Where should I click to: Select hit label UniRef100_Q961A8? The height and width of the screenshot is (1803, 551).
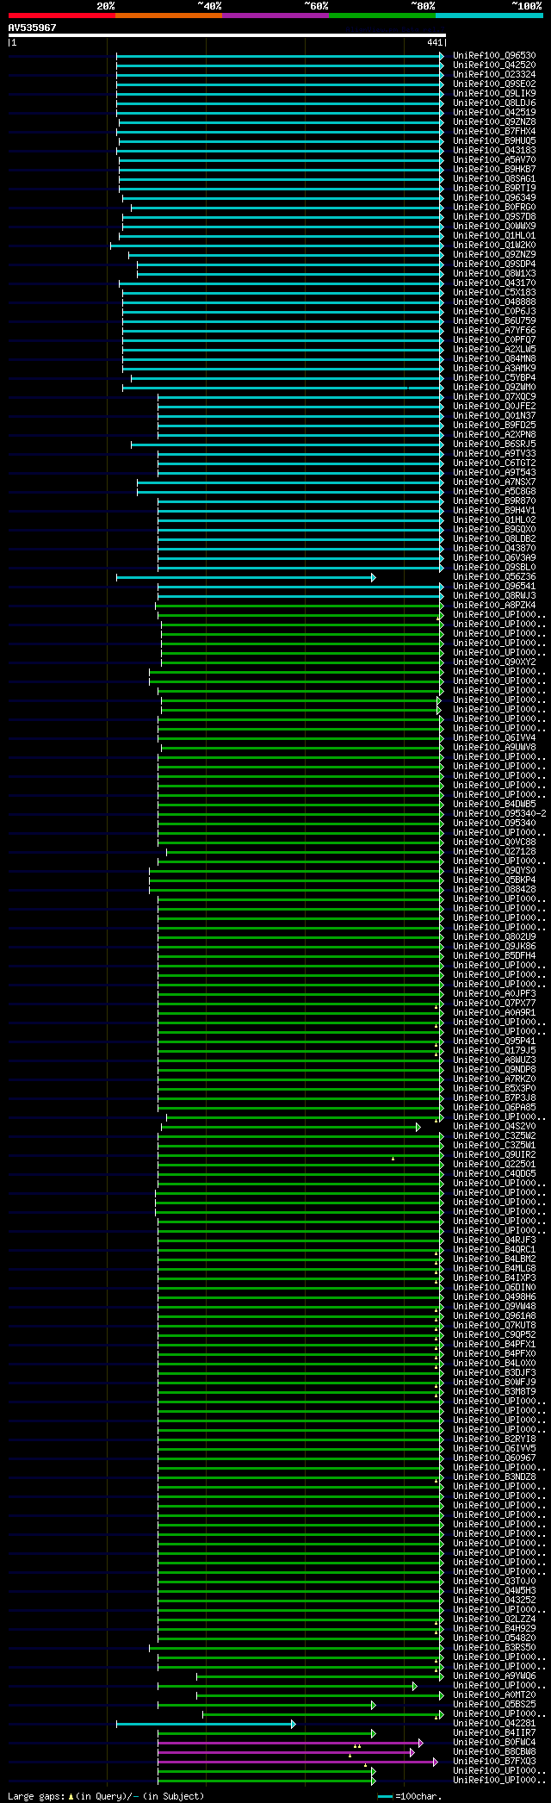494,1316
